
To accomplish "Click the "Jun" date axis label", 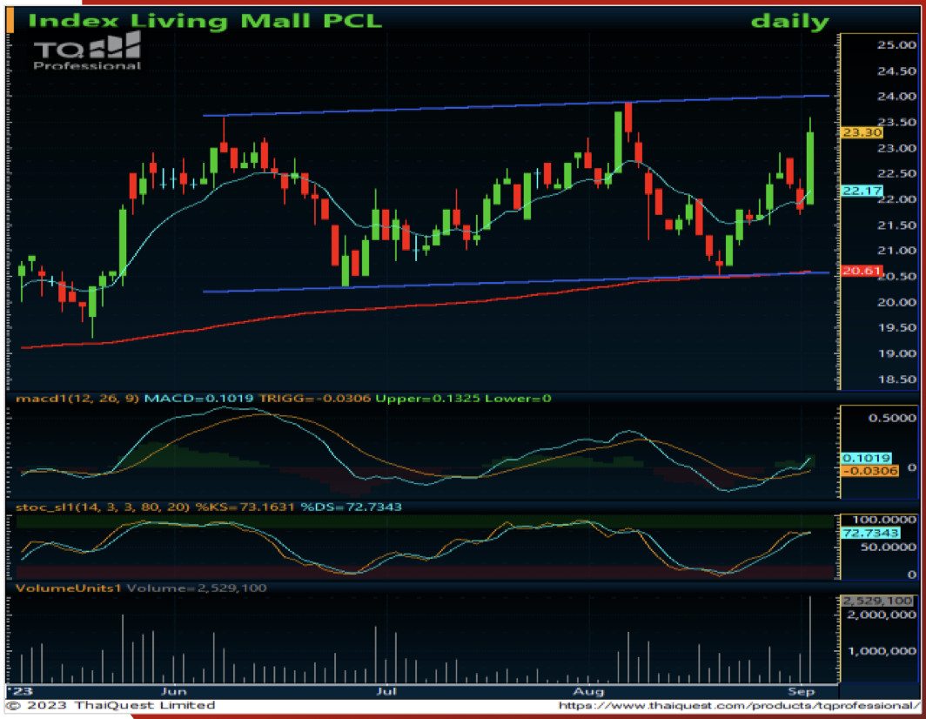I will pos(174,691).
